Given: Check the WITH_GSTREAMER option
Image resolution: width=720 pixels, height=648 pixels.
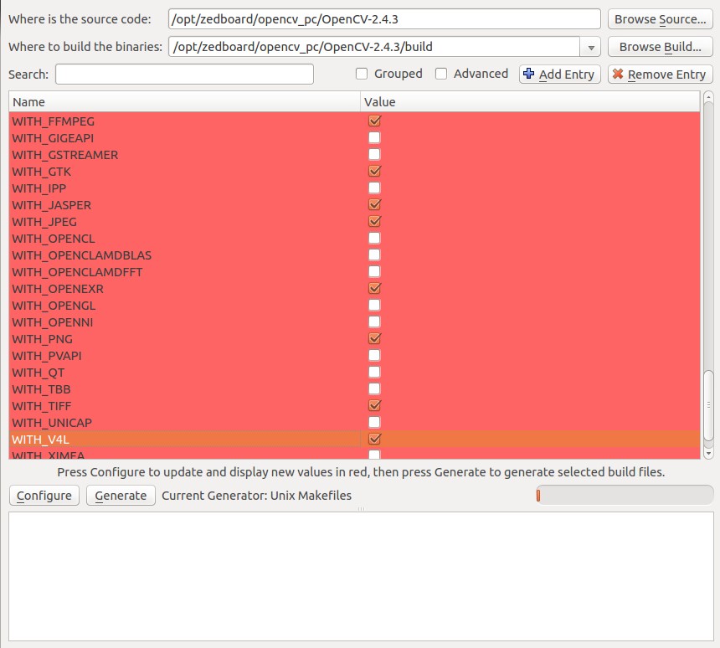Looking at the screenshot, I should tap(375, 154).
